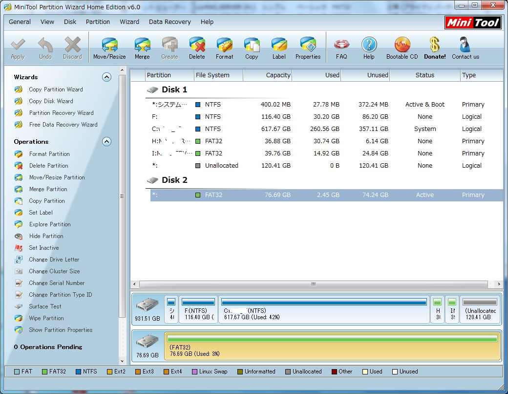The height and width of the screenshot is (394, 508).
Task: Open the Disk menu
Action: pos(70,22)
